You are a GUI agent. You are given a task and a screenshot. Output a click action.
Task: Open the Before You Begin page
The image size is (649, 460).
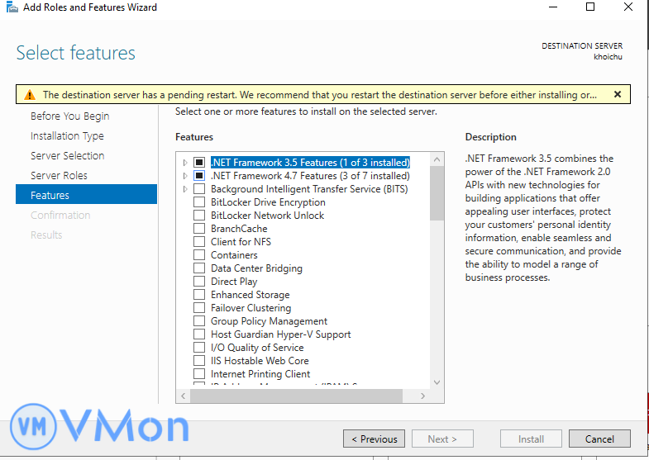pyautogui.click(x=69, y=116)
